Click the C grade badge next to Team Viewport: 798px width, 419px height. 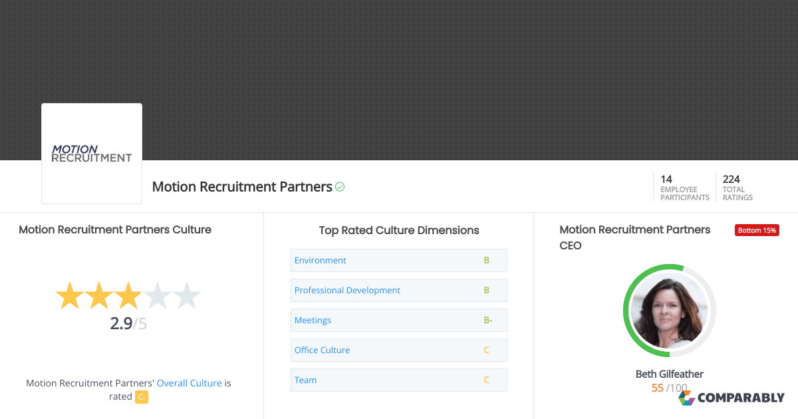point(486,380)
